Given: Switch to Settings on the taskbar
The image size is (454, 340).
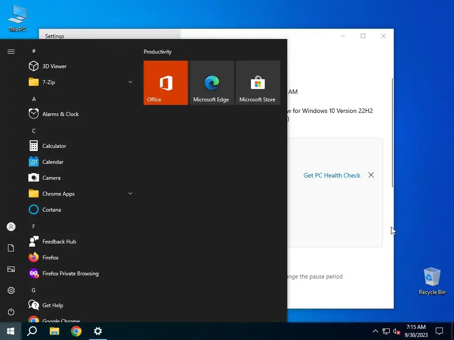Looking at the screenshot, I should [98, 331].
